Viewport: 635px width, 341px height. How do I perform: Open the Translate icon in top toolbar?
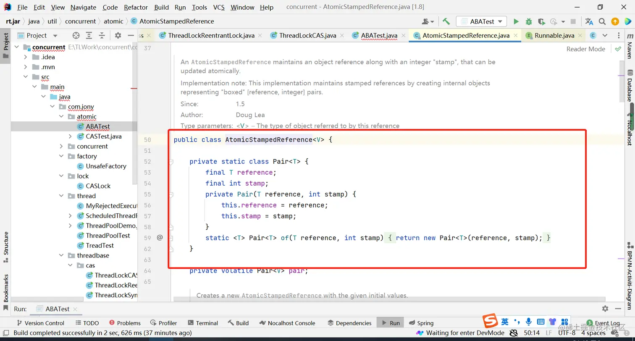589,21
